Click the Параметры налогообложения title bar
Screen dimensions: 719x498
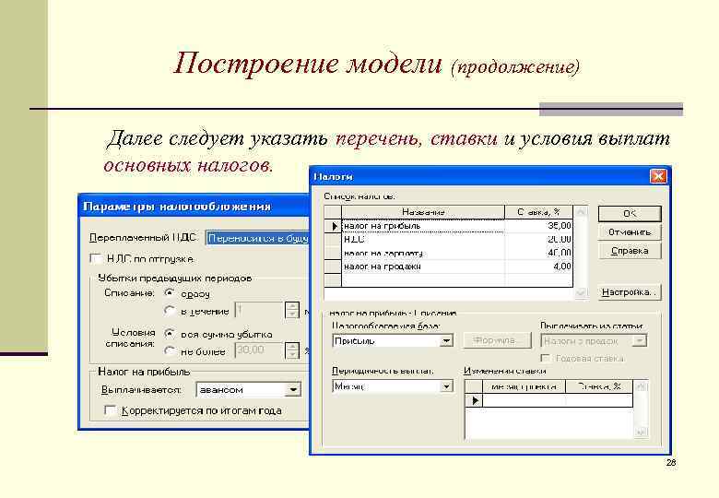point(194,207)
